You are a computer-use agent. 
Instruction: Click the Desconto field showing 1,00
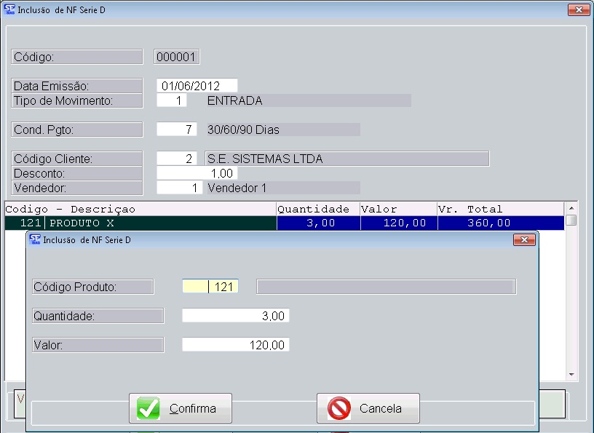click(x=197, y=173)
